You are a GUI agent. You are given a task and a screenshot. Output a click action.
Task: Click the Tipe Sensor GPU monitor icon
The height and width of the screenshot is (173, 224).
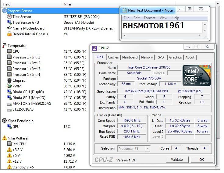coord(9,23)
